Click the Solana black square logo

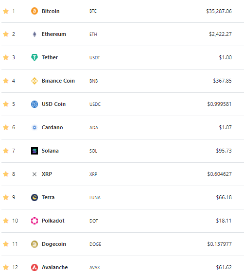click(x=35, y=151)
